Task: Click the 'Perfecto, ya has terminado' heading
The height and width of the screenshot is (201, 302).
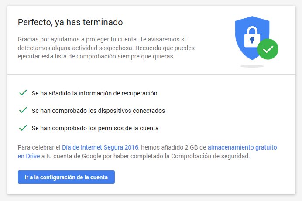Action: click(x=70, y=22)
